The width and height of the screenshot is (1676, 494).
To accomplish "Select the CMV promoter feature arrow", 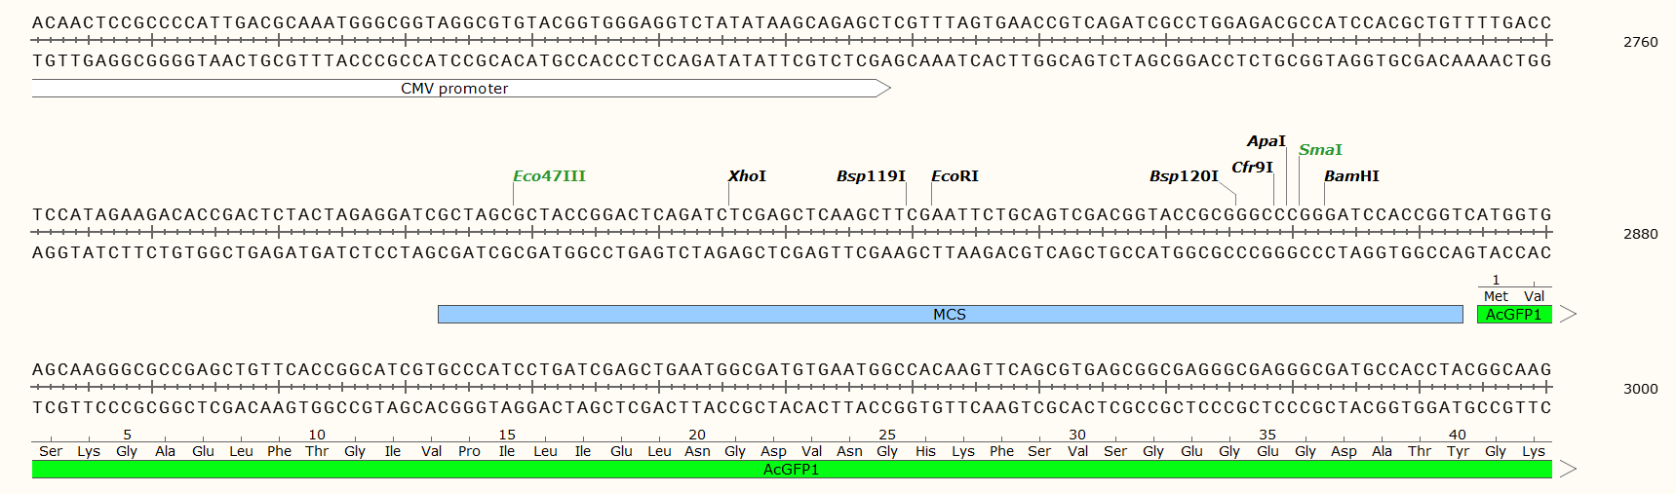I will (454, 89).
